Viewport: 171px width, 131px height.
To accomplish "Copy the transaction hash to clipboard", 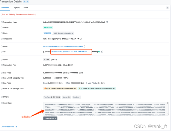I will tap(107, 22).
